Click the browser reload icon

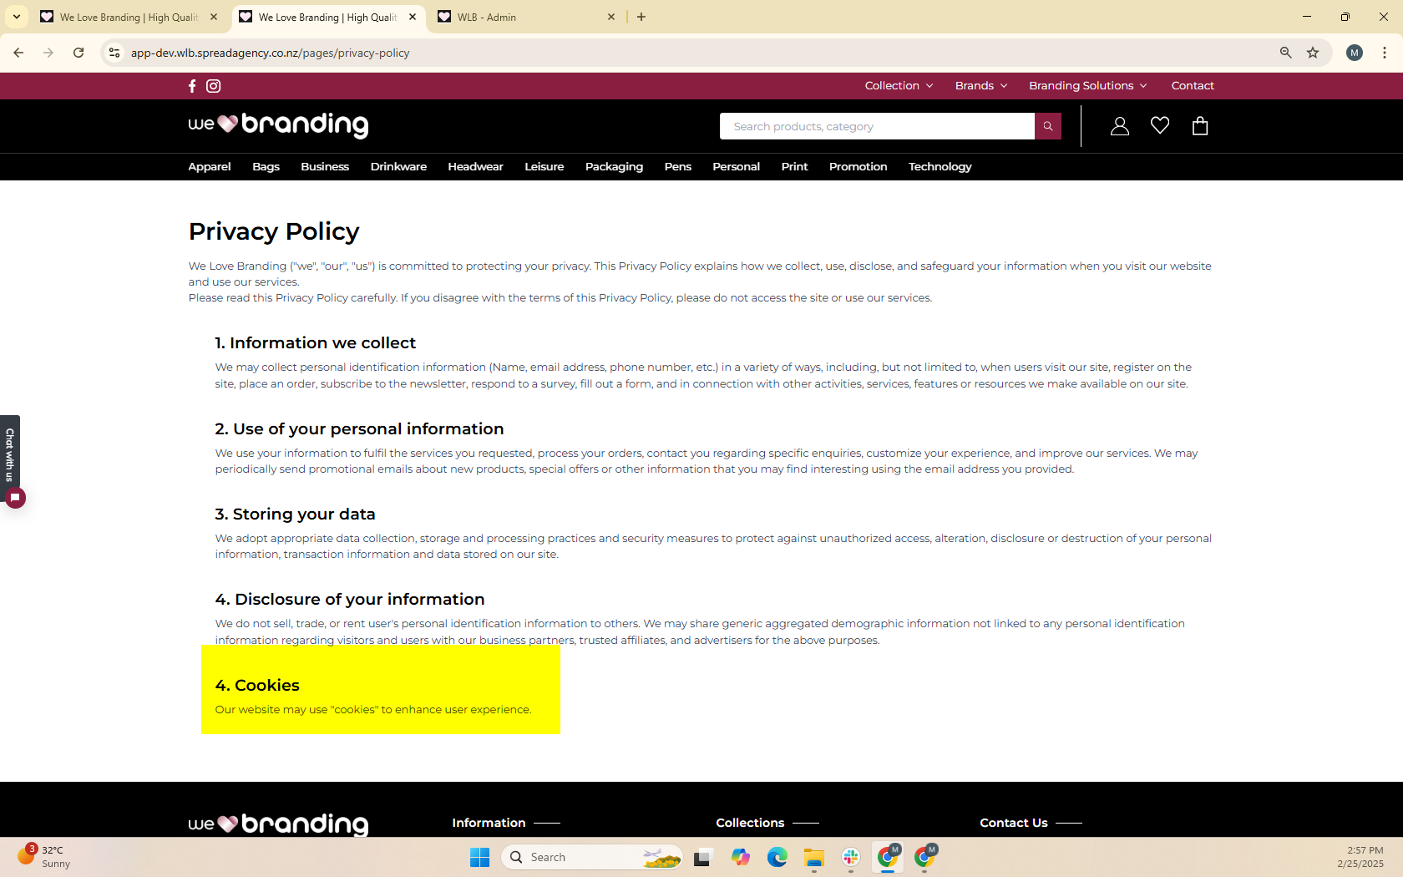(x=79, y=53)
